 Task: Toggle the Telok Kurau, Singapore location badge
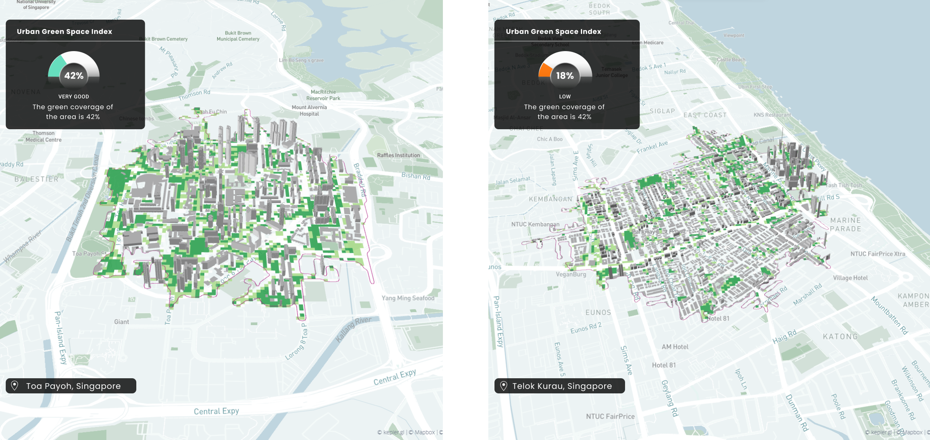560,386
